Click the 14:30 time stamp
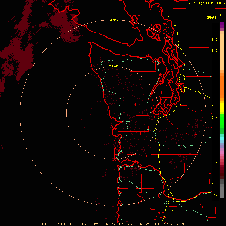Screen dimensions: 226x226 (180, 224)
